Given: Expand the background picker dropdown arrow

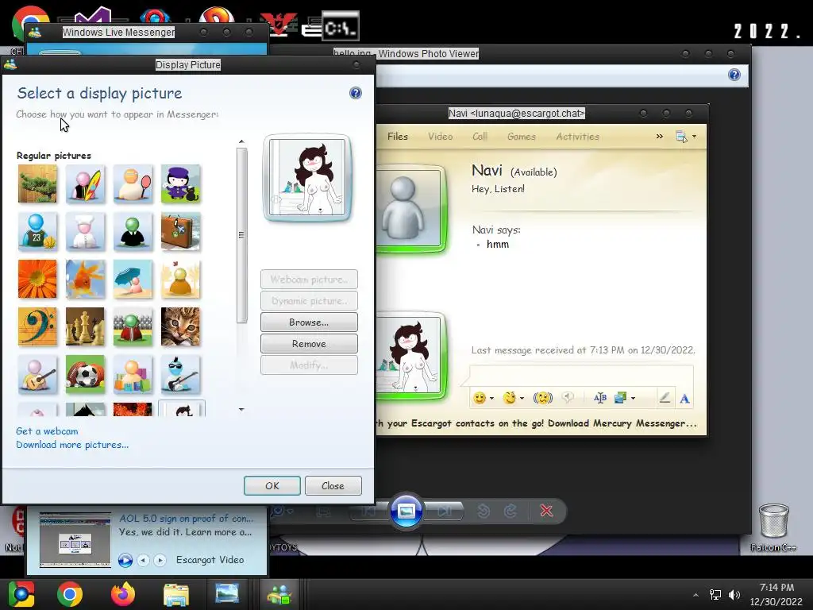Looking at the screenshot, I should pyautogui.click(x=633, y=399).
